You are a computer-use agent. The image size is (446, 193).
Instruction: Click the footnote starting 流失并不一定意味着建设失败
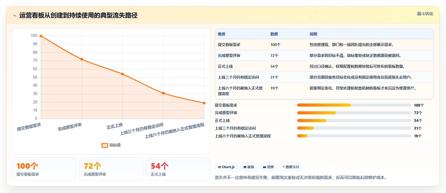pos(301,178)
